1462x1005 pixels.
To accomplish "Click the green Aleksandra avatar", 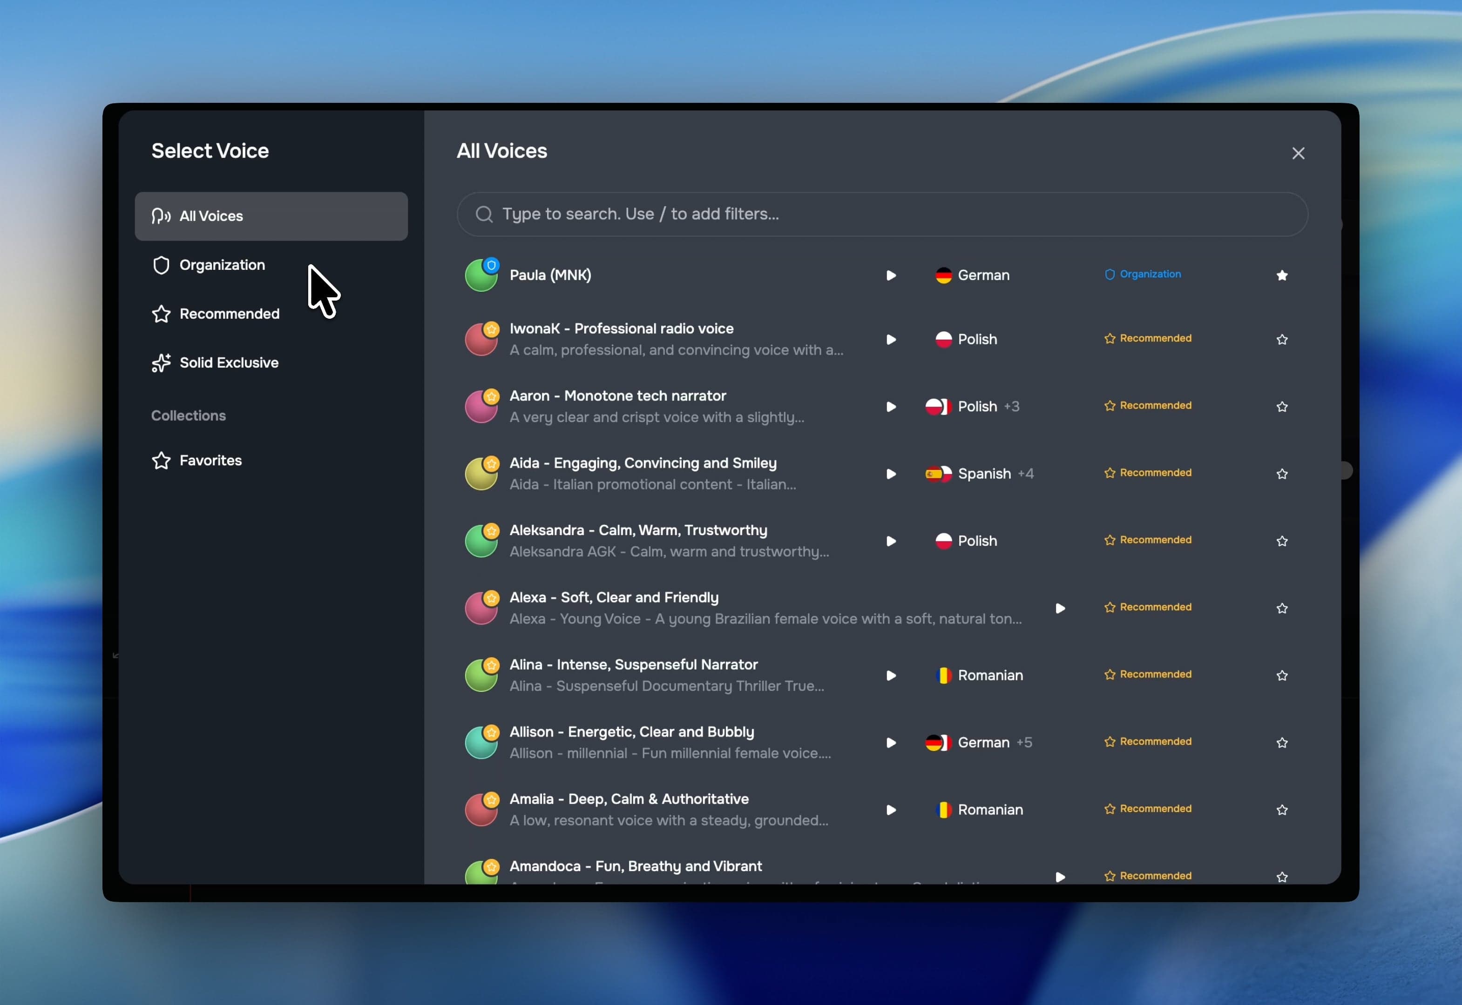I will (481, 541).
